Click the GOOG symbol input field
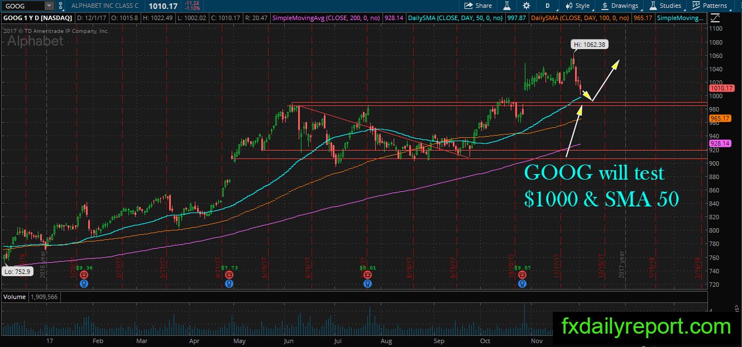The image size is (742, 347). pyautogui.click(x=22, y=6)
